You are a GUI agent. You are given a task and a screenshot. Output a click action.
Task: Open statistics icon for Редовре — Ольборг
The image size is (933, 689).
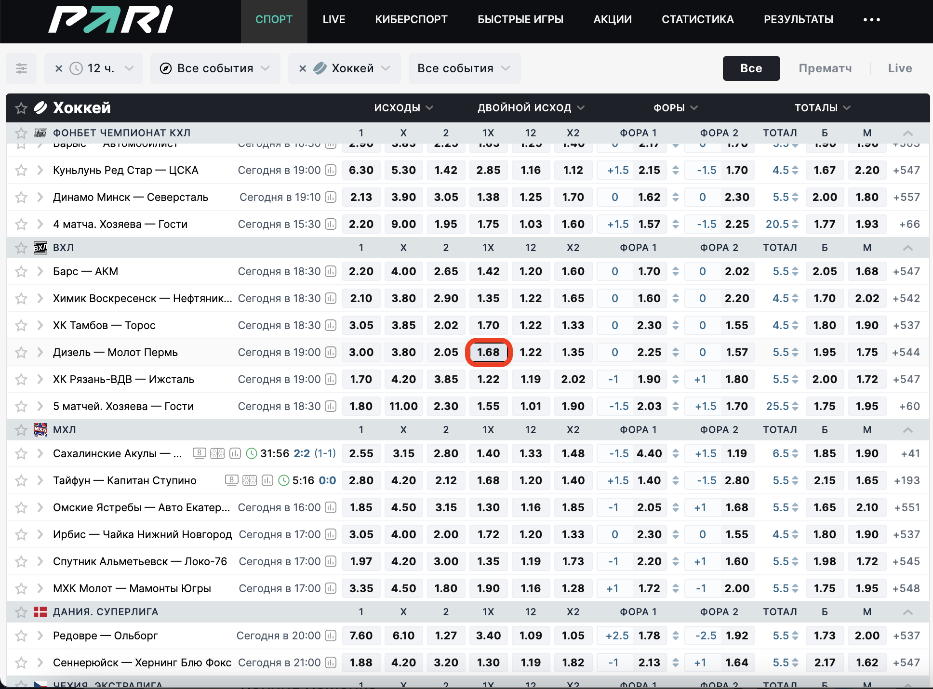[331, 636]
